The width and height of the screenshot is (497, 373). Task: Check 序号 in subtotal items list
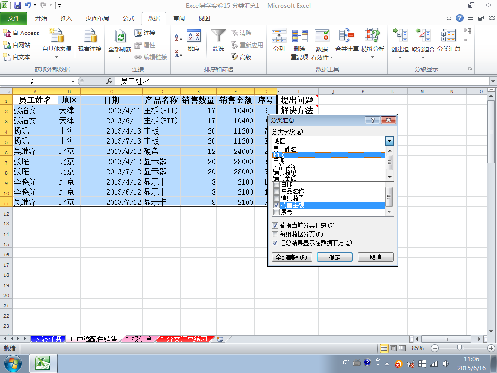pyautogui.click(x=276, y=212)
